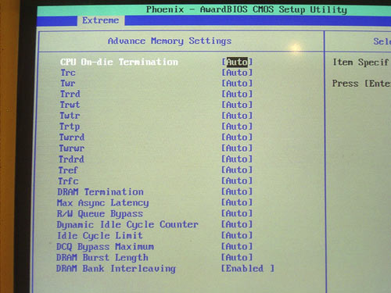Select the Trc setting label
Viewport: 391px width, 293px height.
[68, 73]
